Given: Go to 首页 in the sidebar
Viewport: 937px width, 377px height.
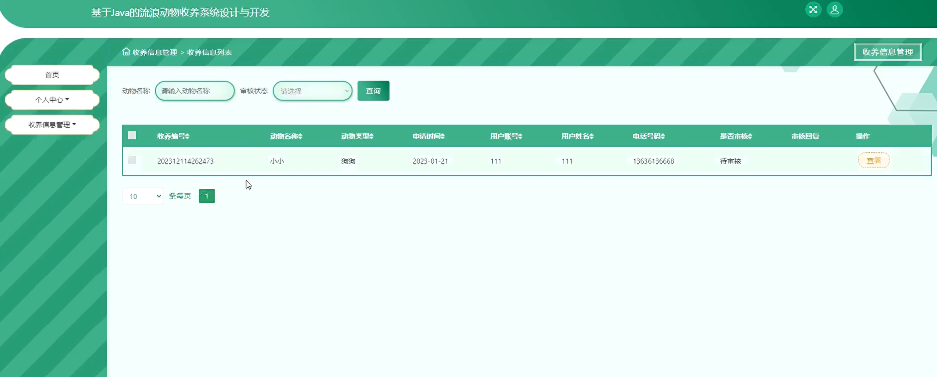Looking at the screenshot, I should click(52, 75).
